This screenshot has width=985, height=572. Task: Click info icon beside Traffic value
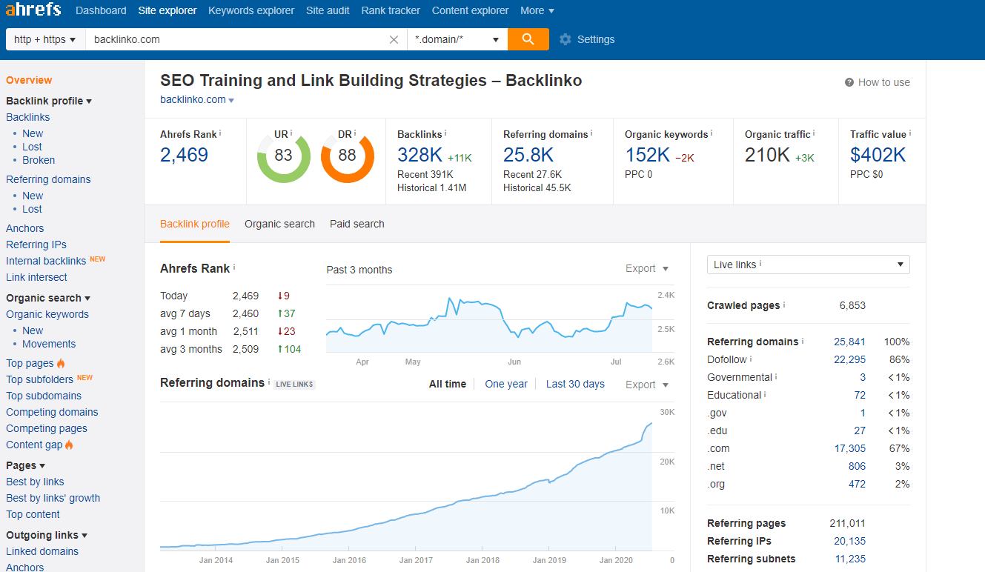909,133
